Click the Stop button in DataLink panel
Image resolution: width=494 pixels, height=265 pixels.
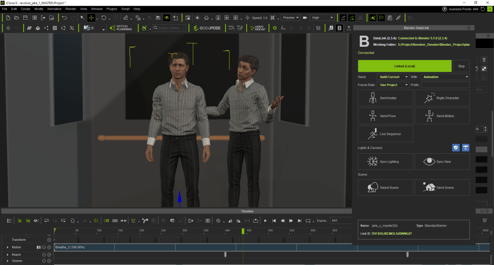coord(461,66)
